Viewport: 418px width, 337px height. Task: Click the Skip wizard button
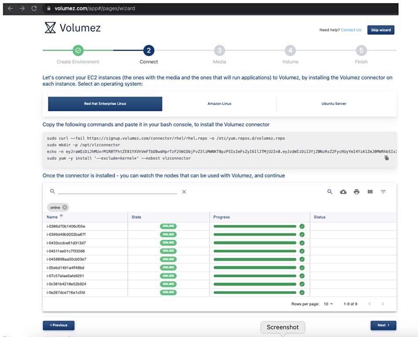tap(381, 30)
